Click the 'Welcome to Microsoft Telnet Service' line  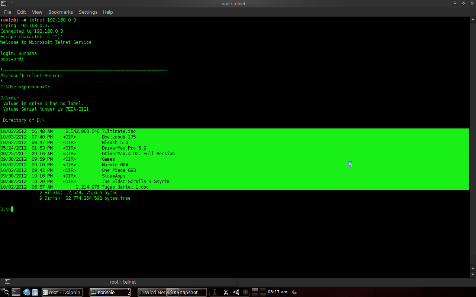(x=46, y=42)
